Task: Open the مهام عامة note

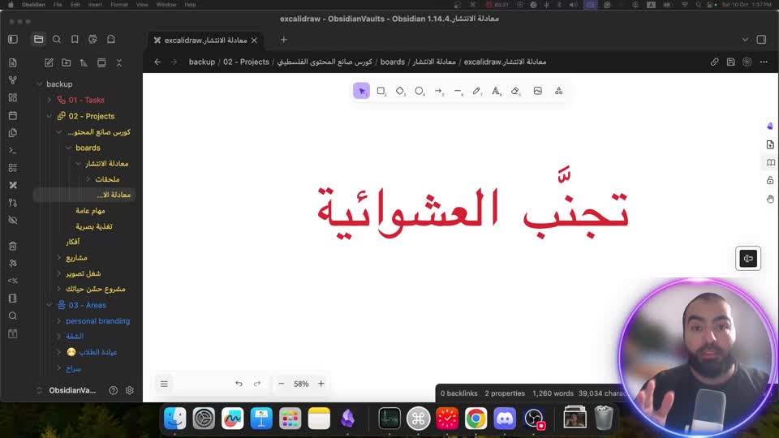Action: click(x=90, y=211)
